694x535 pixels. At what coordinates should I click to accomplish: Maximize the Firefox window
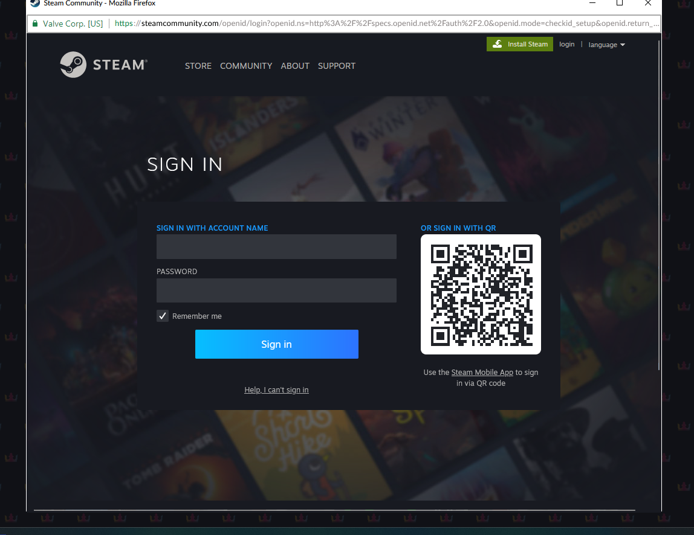(620, 3)
